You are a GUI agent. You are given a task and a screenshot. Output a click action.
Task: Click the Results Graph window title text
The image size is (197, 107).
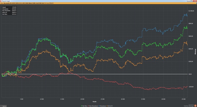click(x=6, y=1)
